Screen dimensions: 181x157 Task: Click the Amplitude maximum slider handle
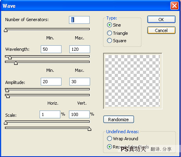point(8,96)
